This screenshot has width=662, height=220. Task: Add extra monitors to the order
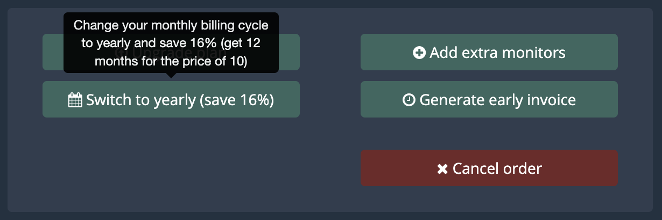489,52
